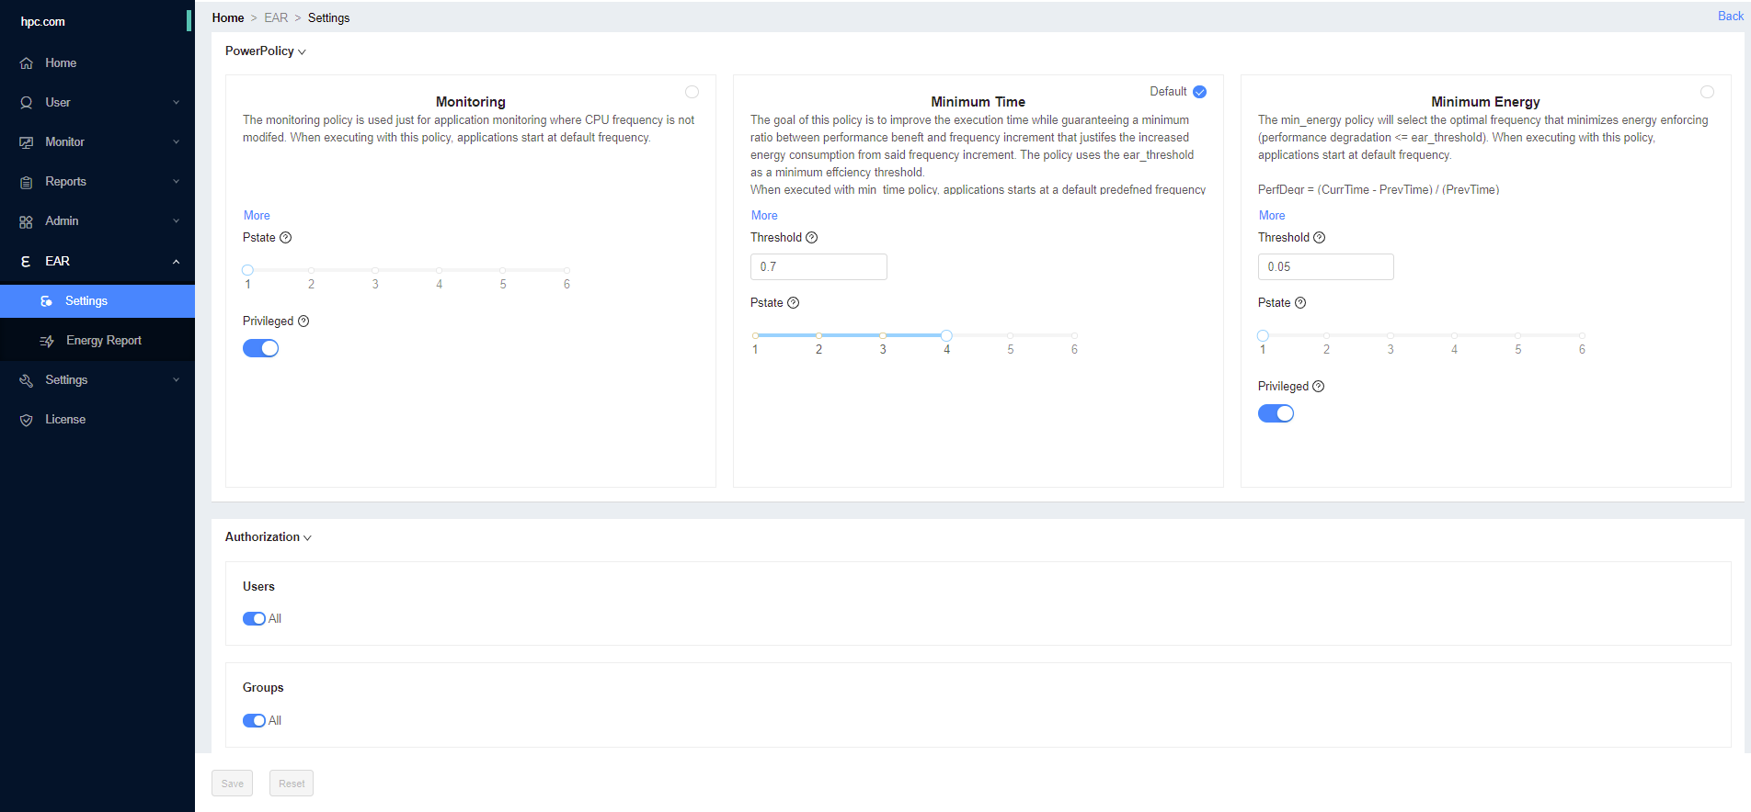
Task: Click the Monitor icon in the sidebar
Action: [x=27, y=142]
